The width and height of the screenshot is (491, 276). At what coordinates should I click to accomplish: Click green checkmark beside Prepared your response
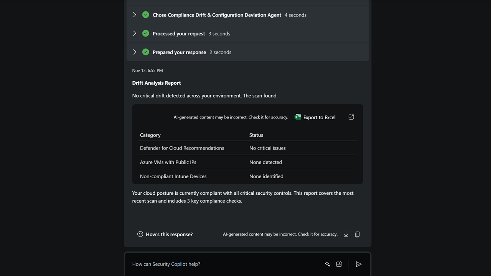point(145,52)
